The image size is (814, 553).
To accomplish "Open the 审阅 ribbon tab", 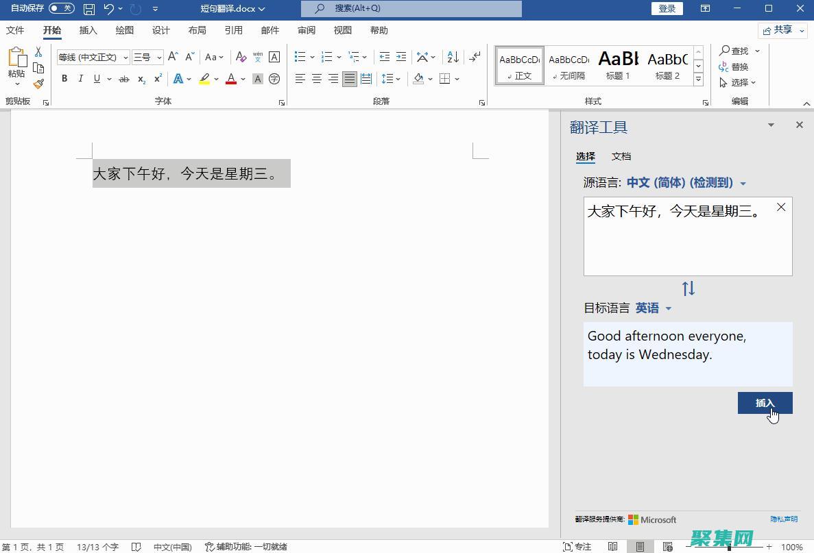I will click(x=307, y=30).
